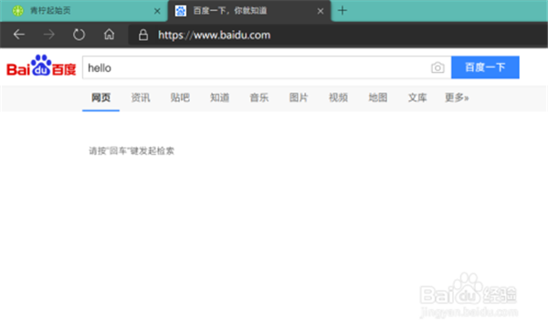Click the camera image search icon
548x331 pixels.
pyautogui.click(x=437, y=67)
